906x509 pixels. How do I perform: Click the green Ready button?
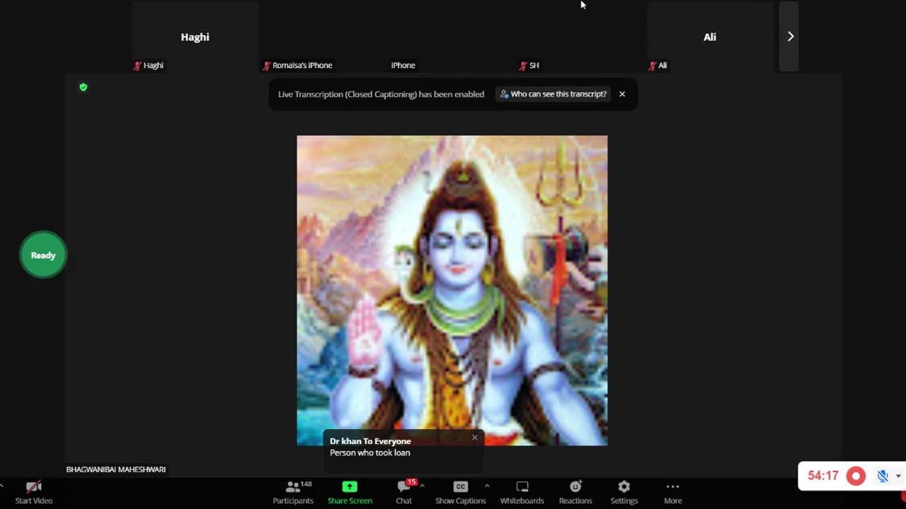pos(43,255)
